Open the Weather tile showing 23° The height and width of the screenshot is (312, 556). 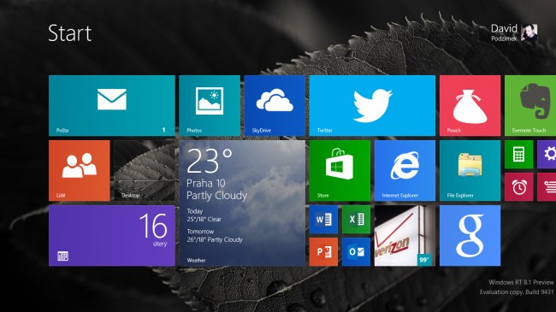point(242,203)
